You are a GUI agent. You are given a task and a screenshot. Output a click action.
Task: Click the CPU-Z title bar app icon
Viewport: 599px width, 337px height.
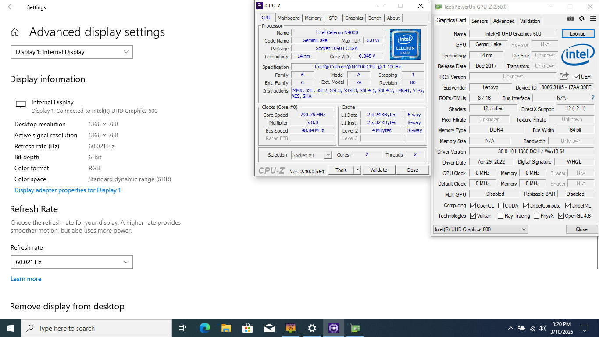coord(260,6)
